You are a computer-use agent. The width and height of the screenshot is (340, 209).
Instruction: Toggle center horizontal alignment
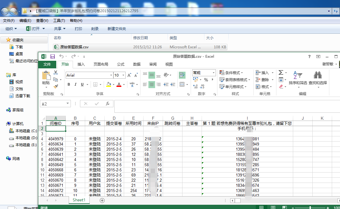point(151,84)
